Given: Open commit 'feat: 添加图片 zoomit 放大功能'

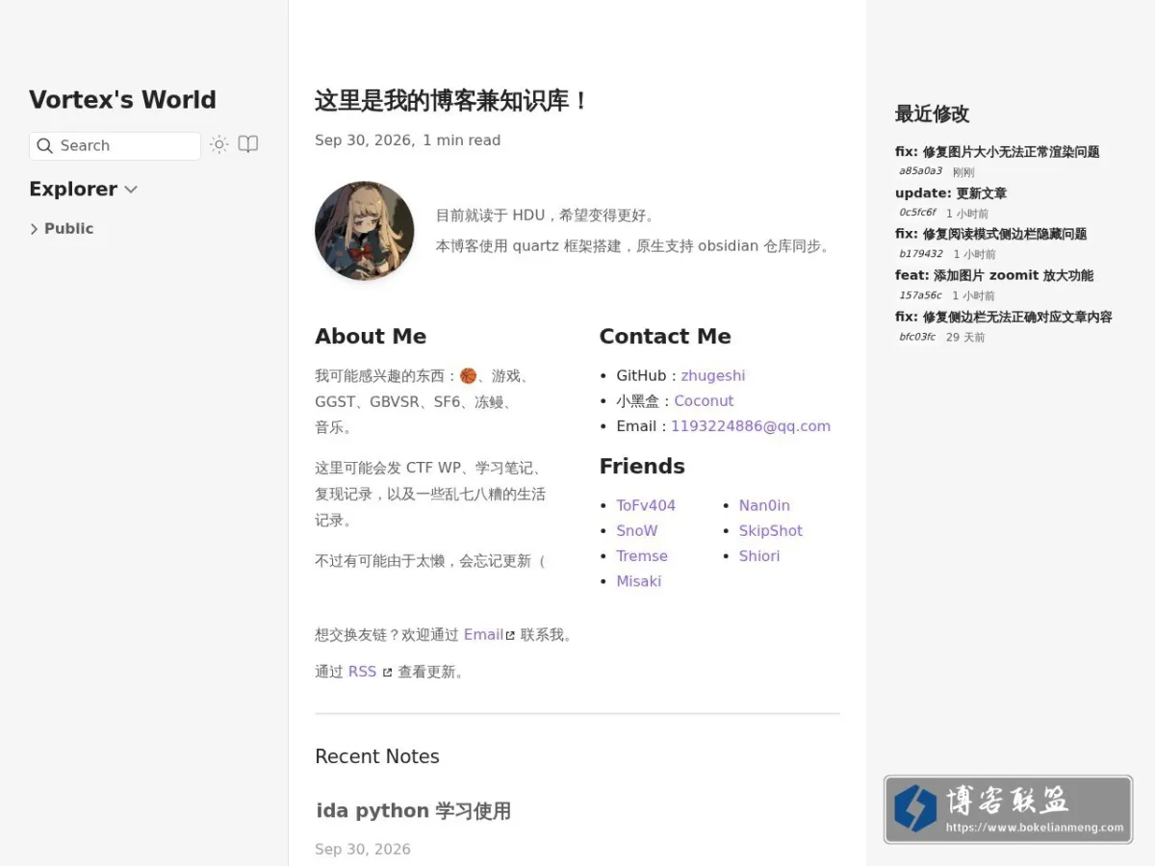Looking at the screenshot, I should pyautogui.click(x=994, y=275).
